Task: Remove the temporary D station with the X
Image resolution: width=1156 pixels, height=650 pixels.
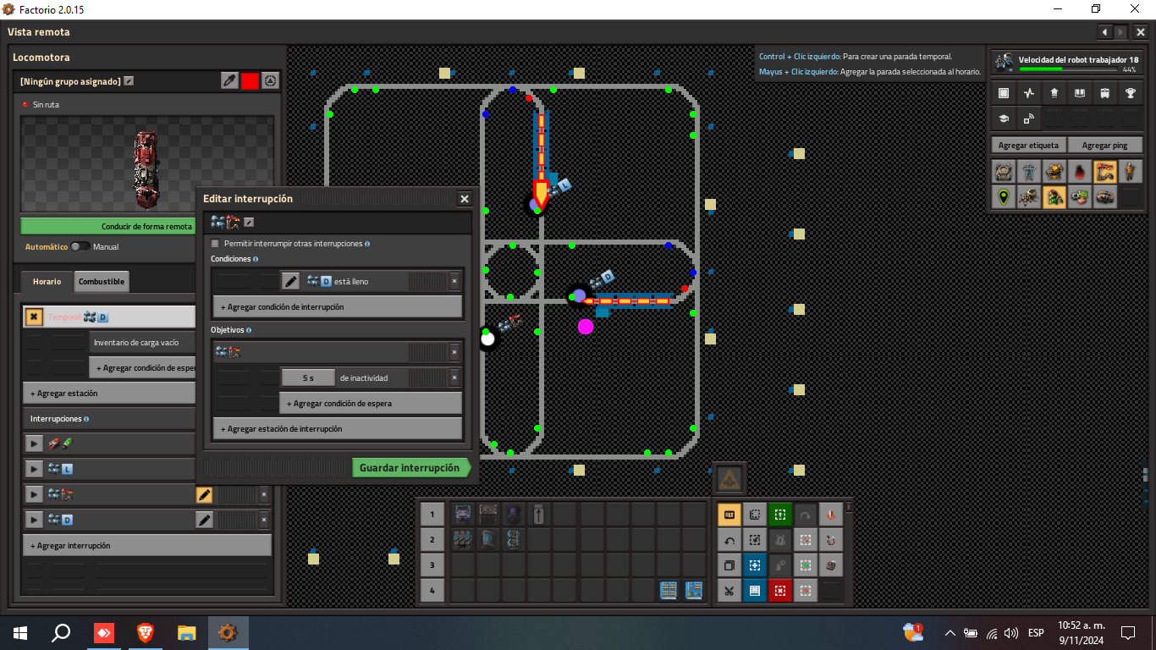Action: tap(33, 317)
